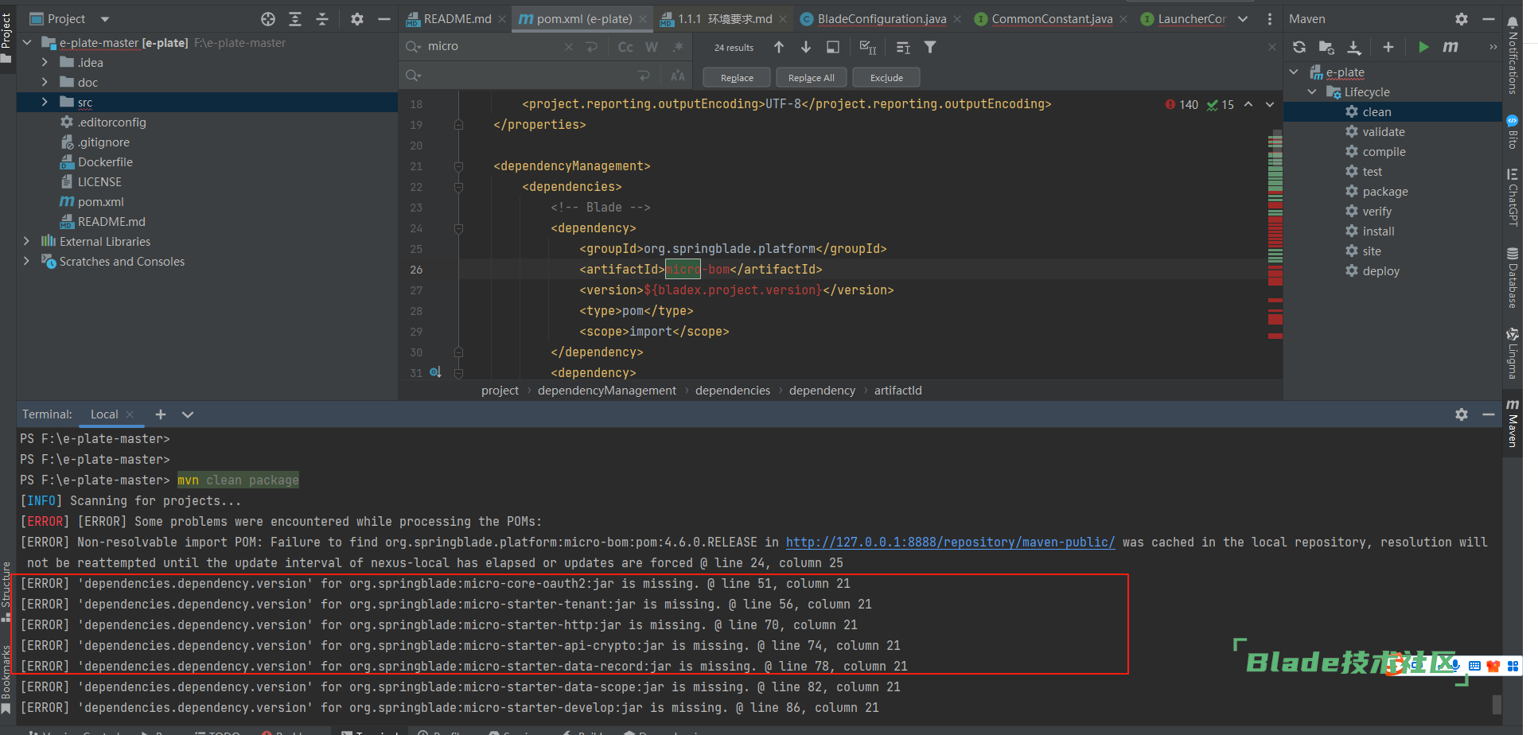Add a Maven project with plus icon
1538x735 pixels.
1388,47
